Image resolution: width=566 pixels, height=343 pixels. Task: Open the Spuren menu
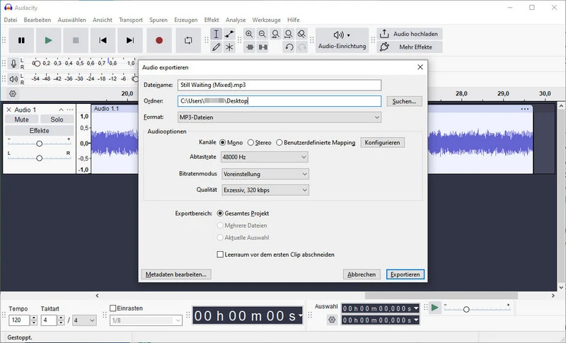click(x=158, y=20)
